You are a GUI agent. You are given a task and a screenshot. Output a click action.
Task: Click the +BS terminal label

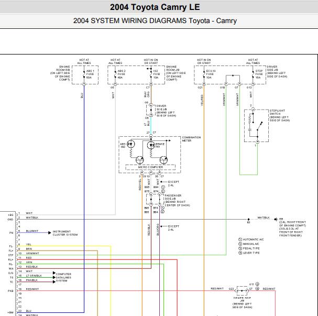tap(10, 215)
